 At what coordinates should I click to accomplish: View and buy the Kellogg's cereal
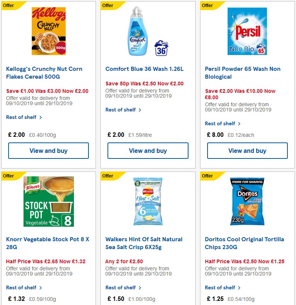pos(48,151)
